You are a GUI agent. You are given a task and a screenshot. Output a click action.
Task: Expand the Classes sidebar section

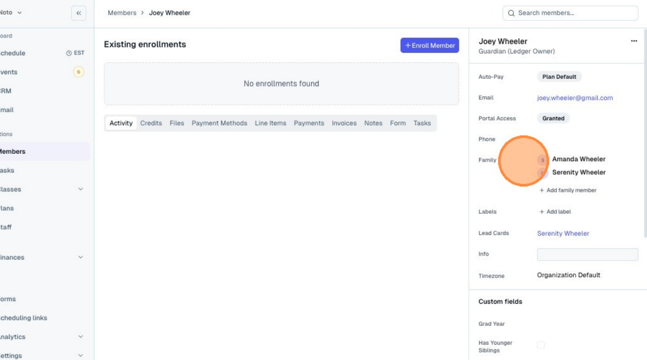[x=81, y=189]
